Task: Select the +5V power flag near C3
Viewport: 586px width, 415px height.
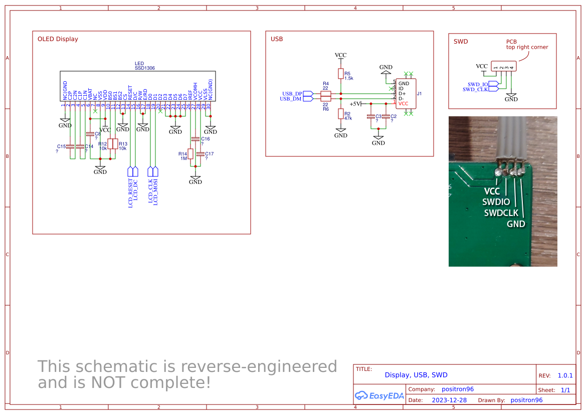Action: point(357,103)
